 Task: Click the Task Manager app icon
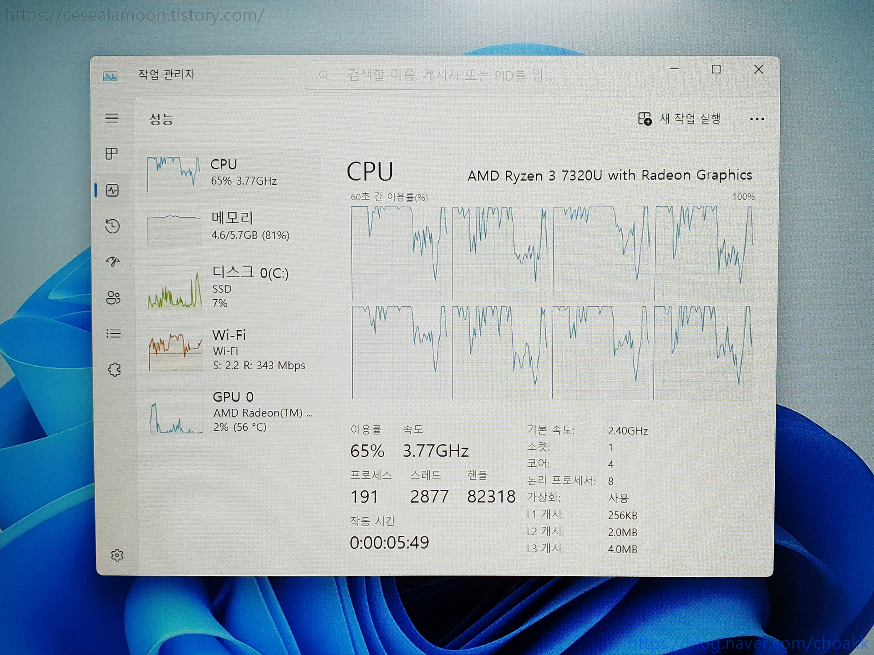point(110,76)
